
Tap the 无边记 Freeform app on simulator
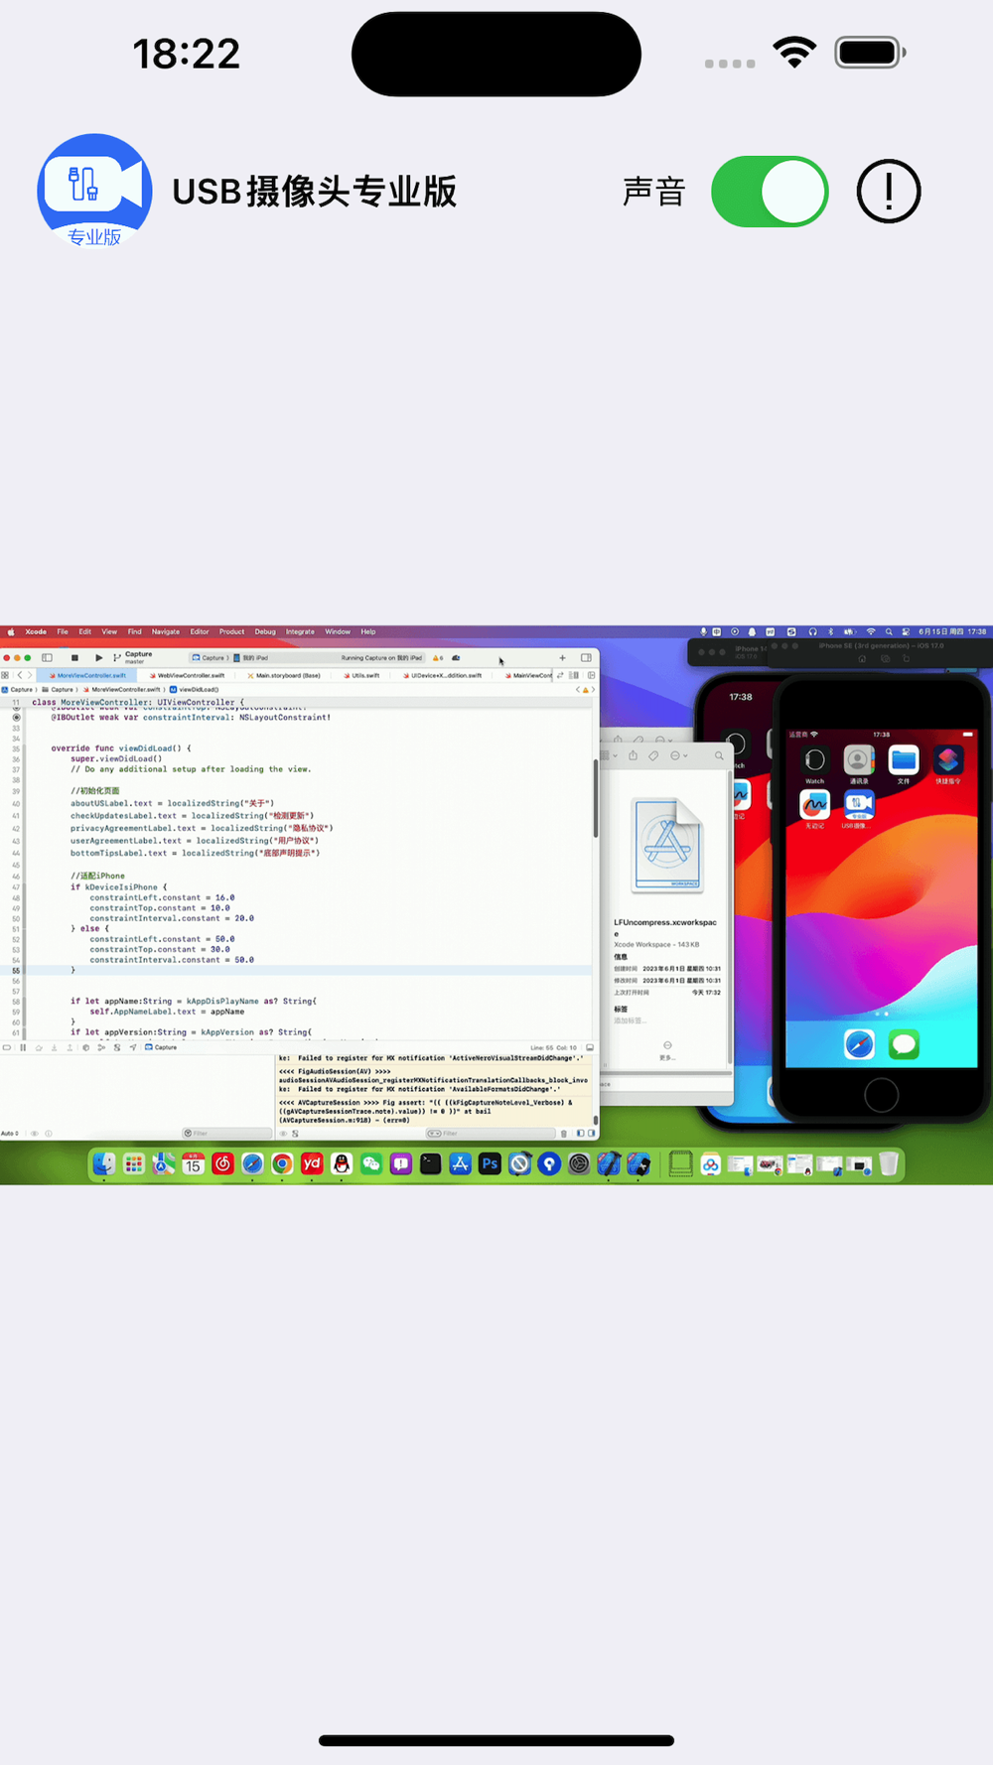click(x=814, y=805)
